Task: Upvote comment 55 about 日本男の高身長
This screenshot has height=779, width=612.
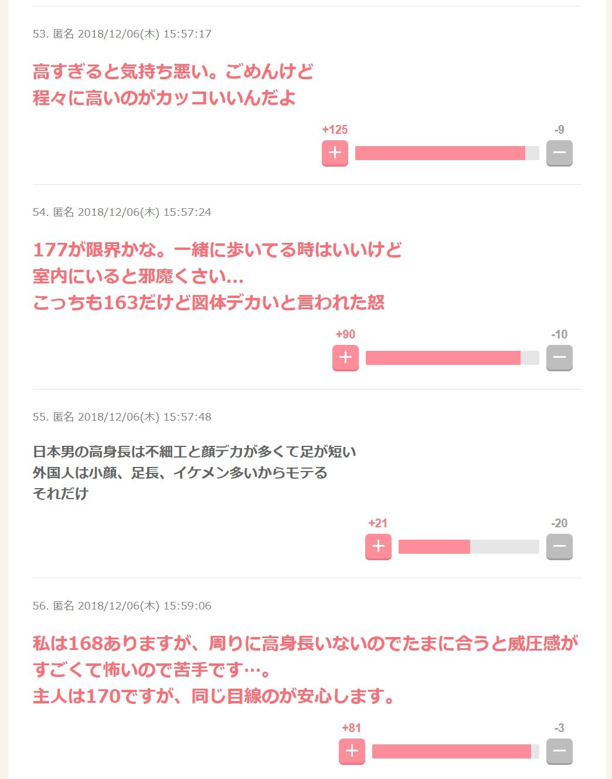Action: click(378, 547)
